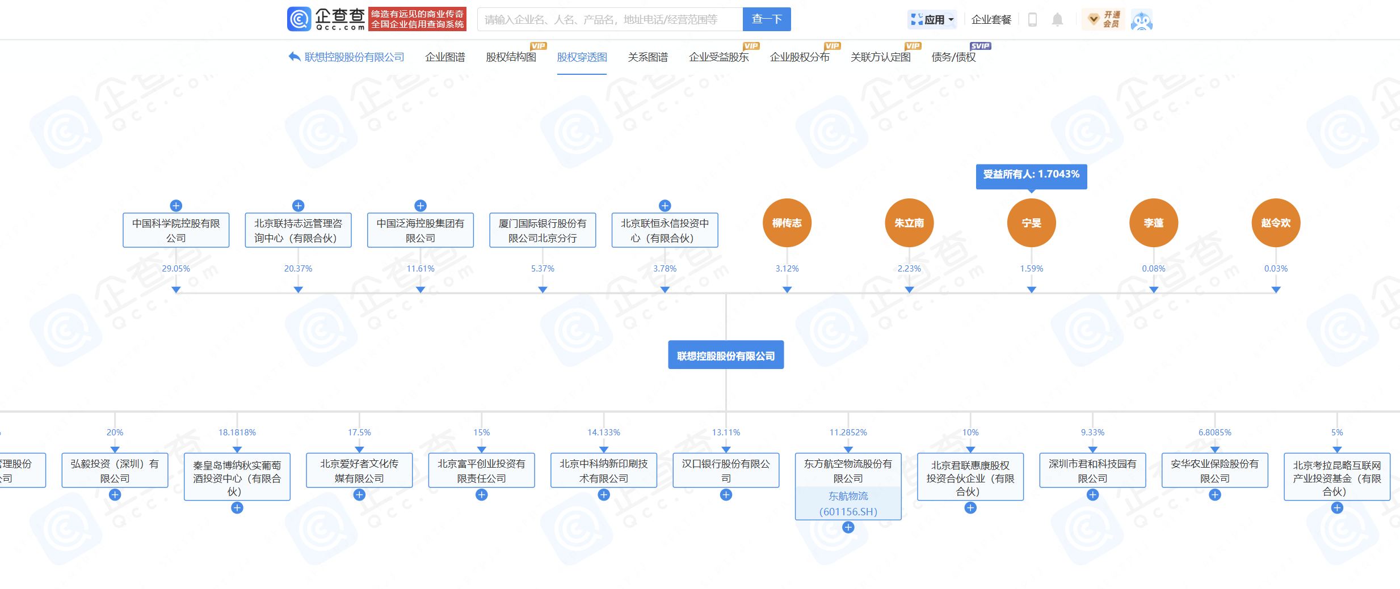The height and width of the screenshot is (589, 1400).
Task: Open the 应用 dropdown menu
Action: pos(932,20)
